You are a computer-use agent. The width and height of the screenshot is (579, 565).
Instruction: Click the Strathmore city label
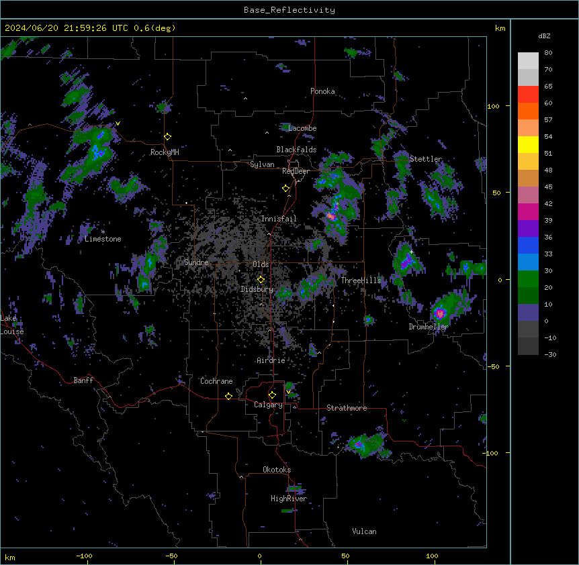pos(347,408)
